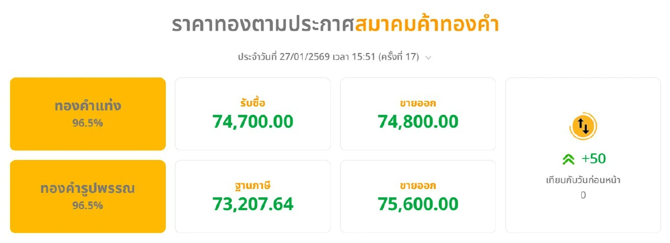Click the 96.5% text under ทองคำแท่ง
This screenshot has height=243, width=670.
pyautogui.click(x=88, y=124)
